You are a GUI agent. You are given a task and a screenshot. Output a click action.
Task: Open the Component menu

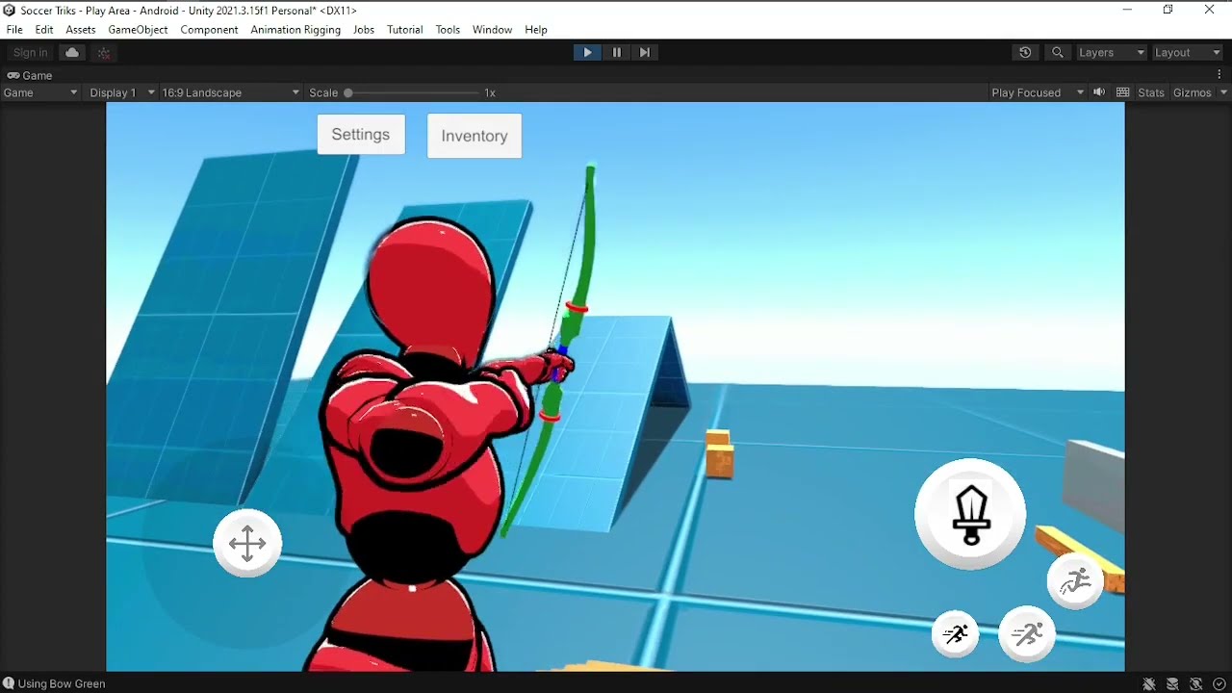(x=209, y=30)
